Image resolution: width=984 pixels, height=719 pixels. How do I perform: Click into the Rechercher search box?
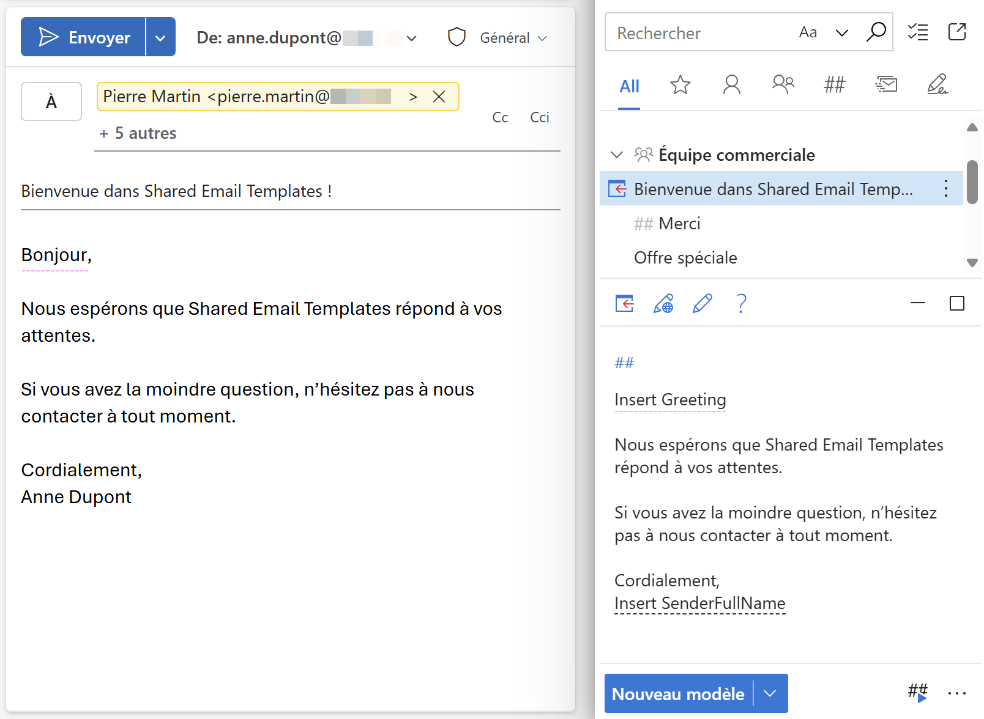pyautogui.click(x=698, y=33)
